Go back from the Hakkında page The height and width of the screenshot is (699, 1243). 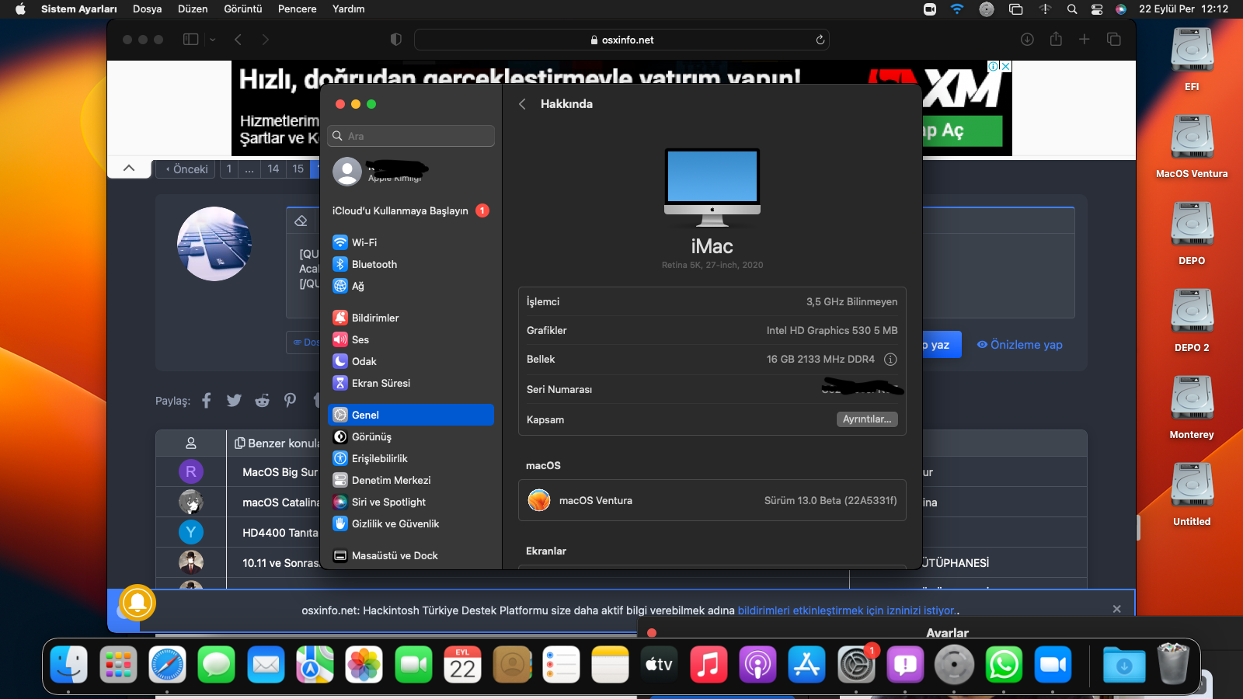point(523,104)
